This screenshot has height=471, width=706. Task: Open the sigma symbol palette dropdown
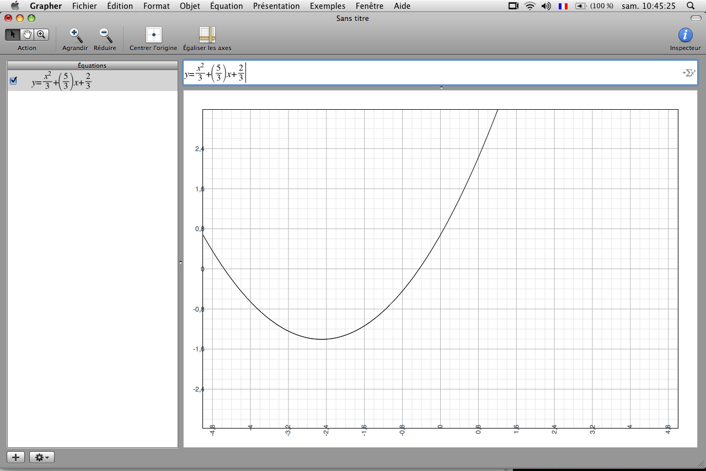pyautogui.click(x=688, y=73)
